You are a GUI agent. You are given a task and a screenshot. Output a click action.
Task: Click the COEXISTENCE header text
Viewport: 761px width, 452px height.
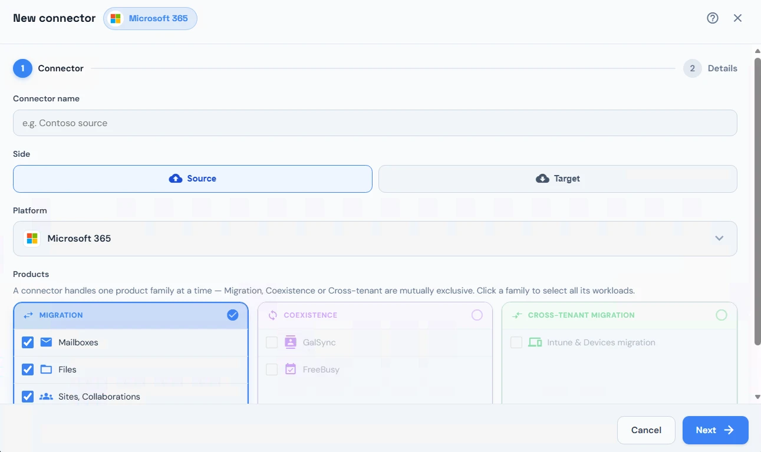tap(311, 315)
